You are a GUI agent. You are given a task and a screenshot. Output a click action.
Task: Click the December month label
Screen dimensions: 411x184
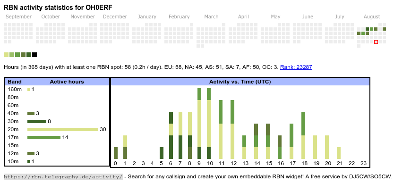pyautogui.click(x=115, y=17)
